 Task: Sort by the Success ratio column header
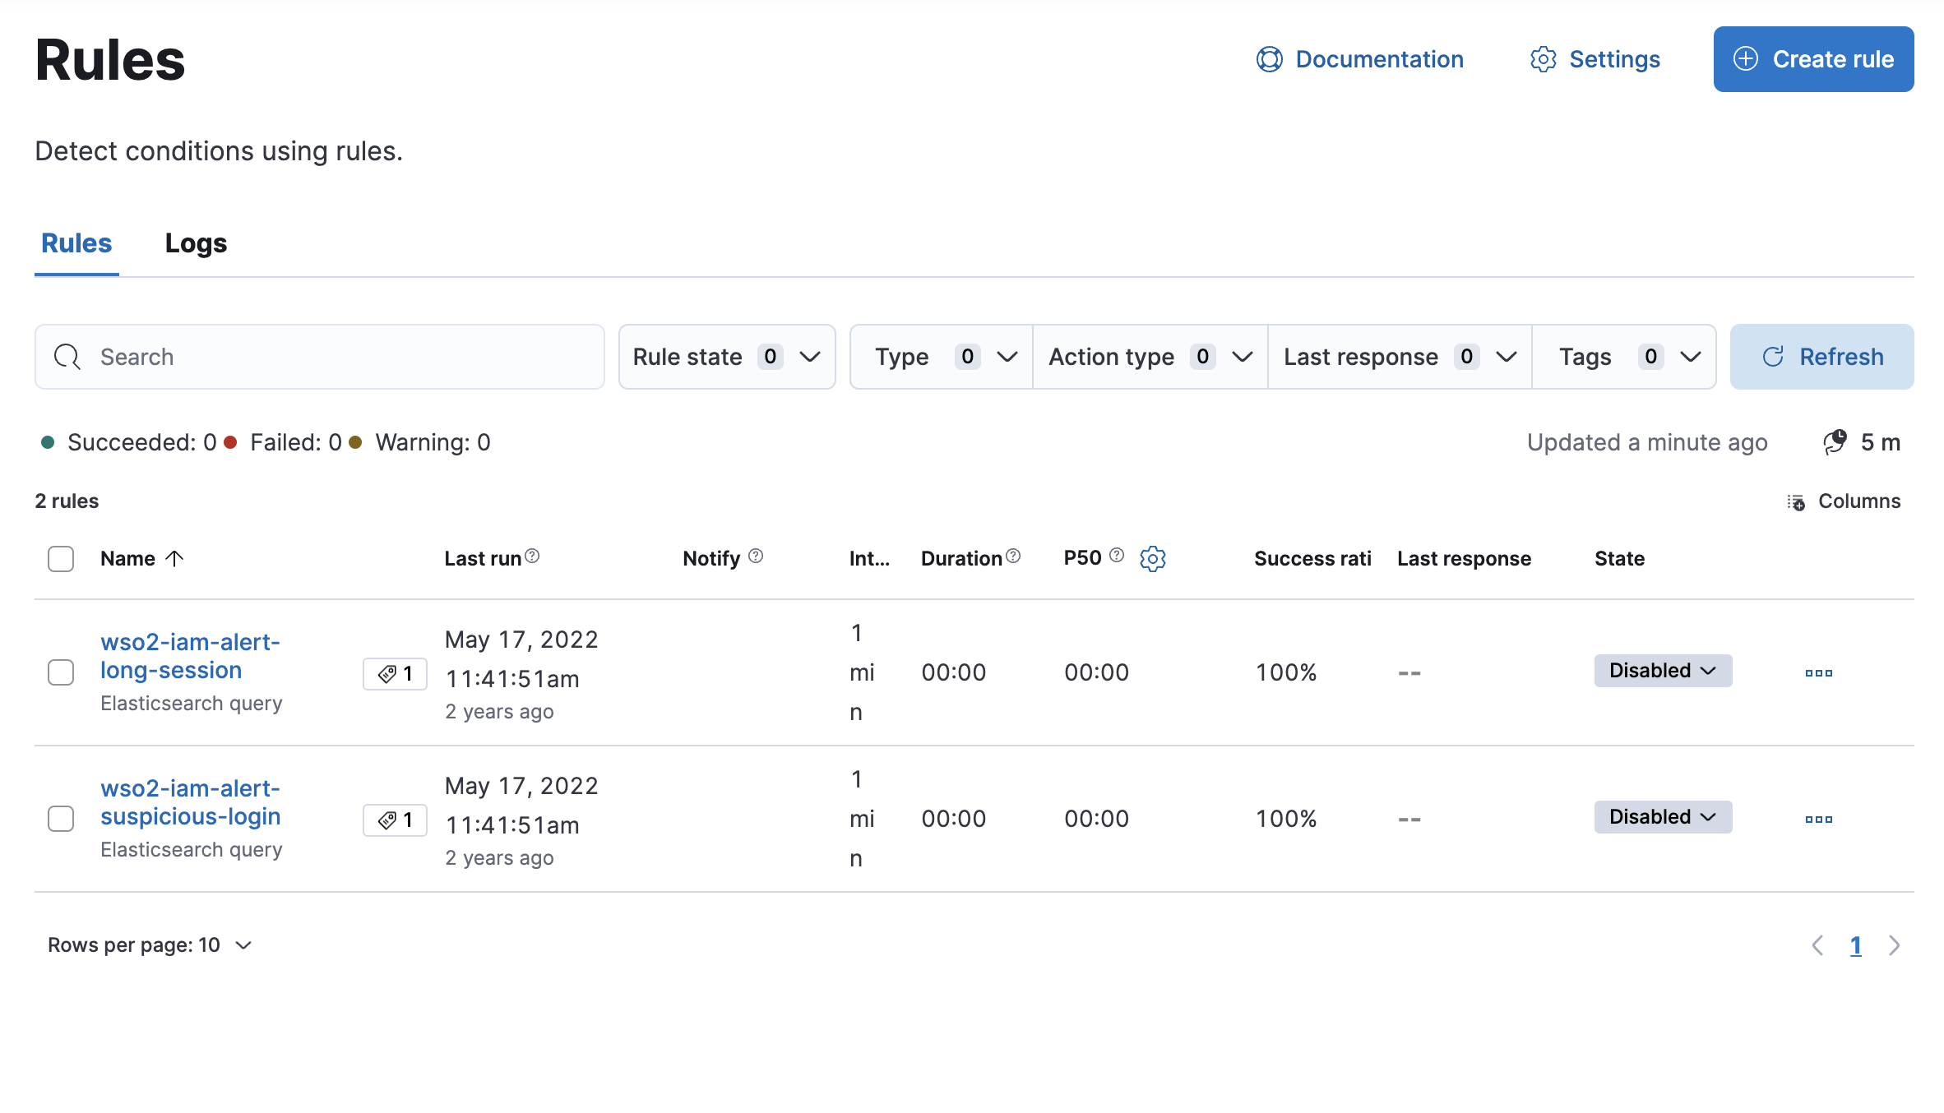[x=1312, y=559]
